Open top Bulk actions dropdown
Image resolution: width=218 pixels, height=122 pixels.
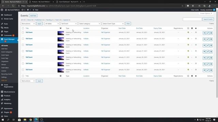point(28,24)
